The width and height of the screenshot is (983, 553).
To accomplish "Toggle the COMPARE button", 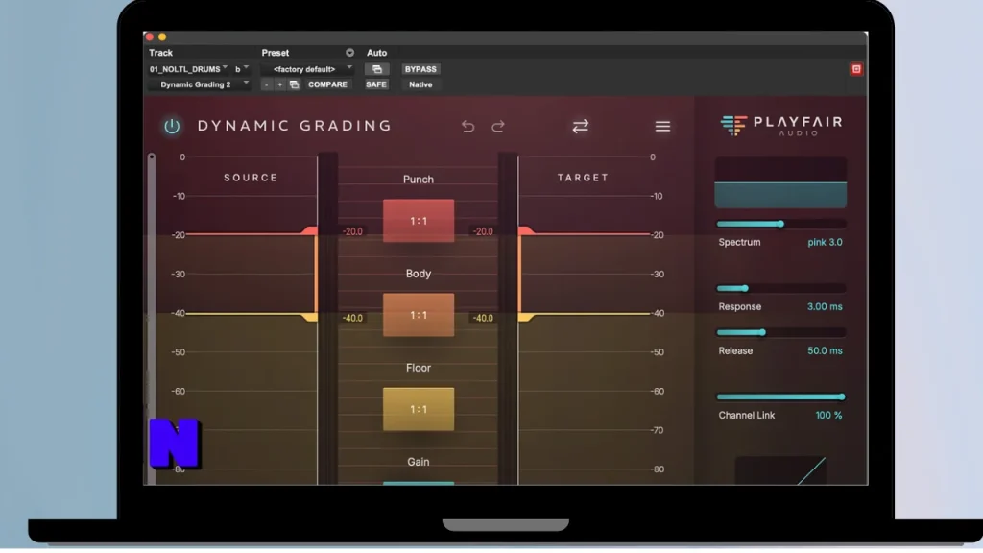I will click(x=327, y=84).
